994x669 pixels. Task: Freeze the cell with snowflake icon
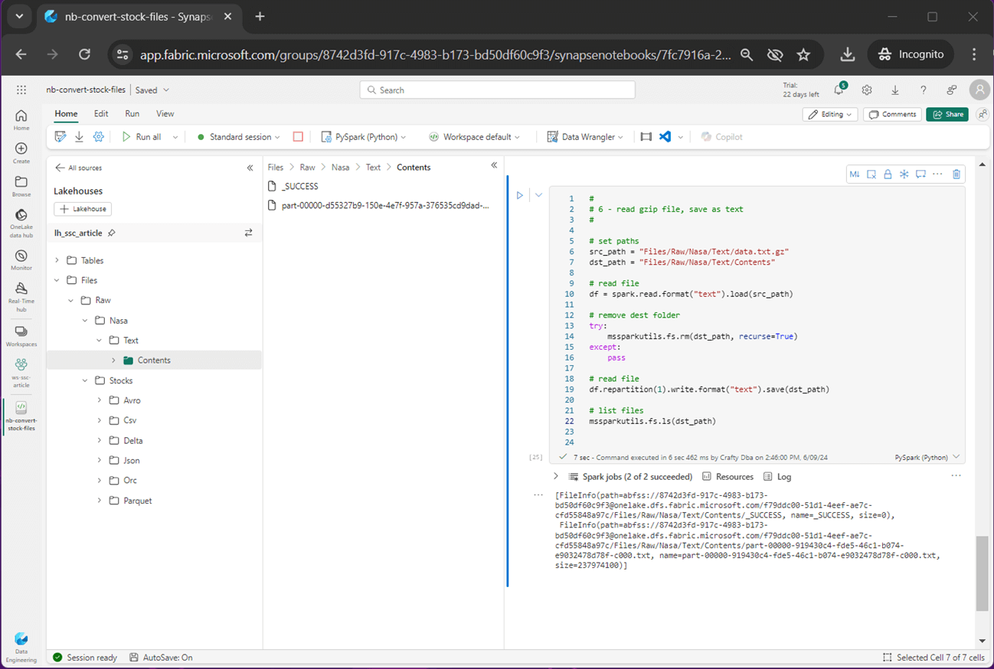904,175
